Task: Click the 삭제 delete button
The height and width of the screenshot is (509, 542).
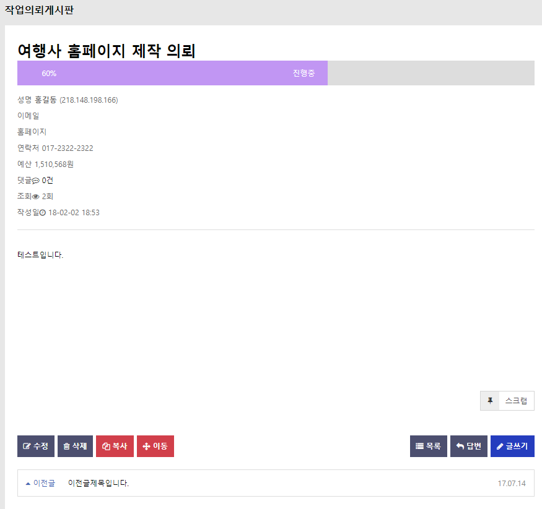Action: point(75,446)
